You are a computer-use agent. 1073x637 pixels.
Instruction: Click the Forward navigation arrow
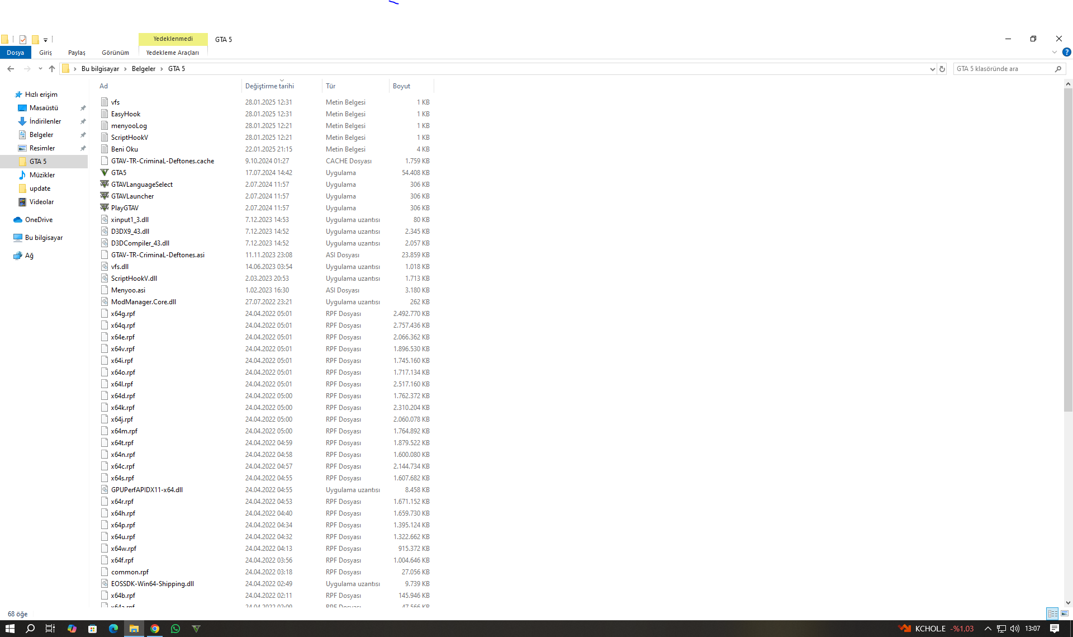click(x=27, y=69)
